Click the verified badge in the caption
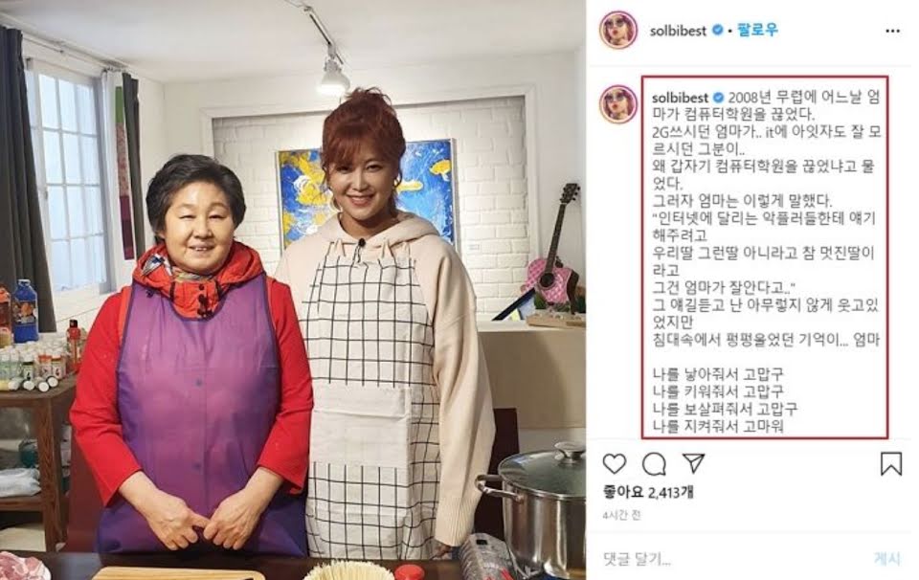 click(718, 98)
